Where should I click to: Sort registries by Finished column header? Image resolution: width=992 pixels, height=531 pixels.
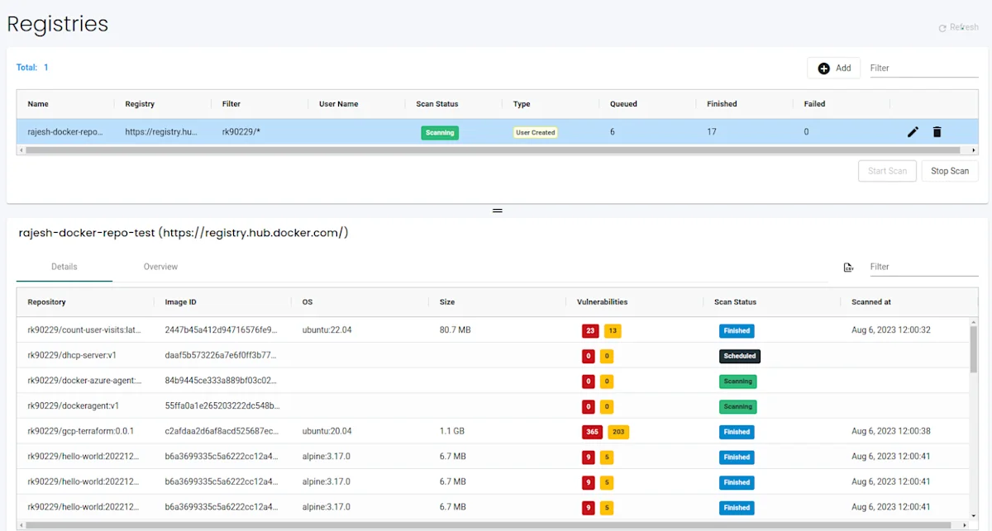(722, 104)
